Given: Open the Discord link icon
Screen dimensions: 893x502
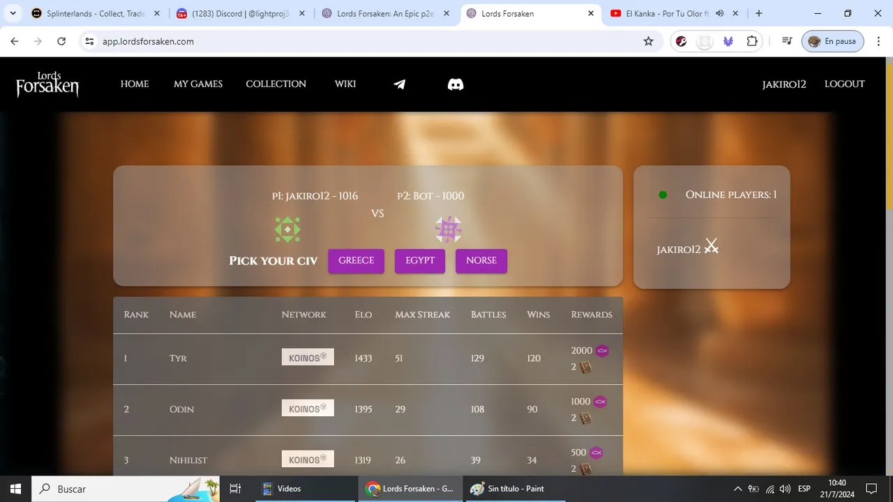Looking at the screenshot, I should (x=456, y=84).
